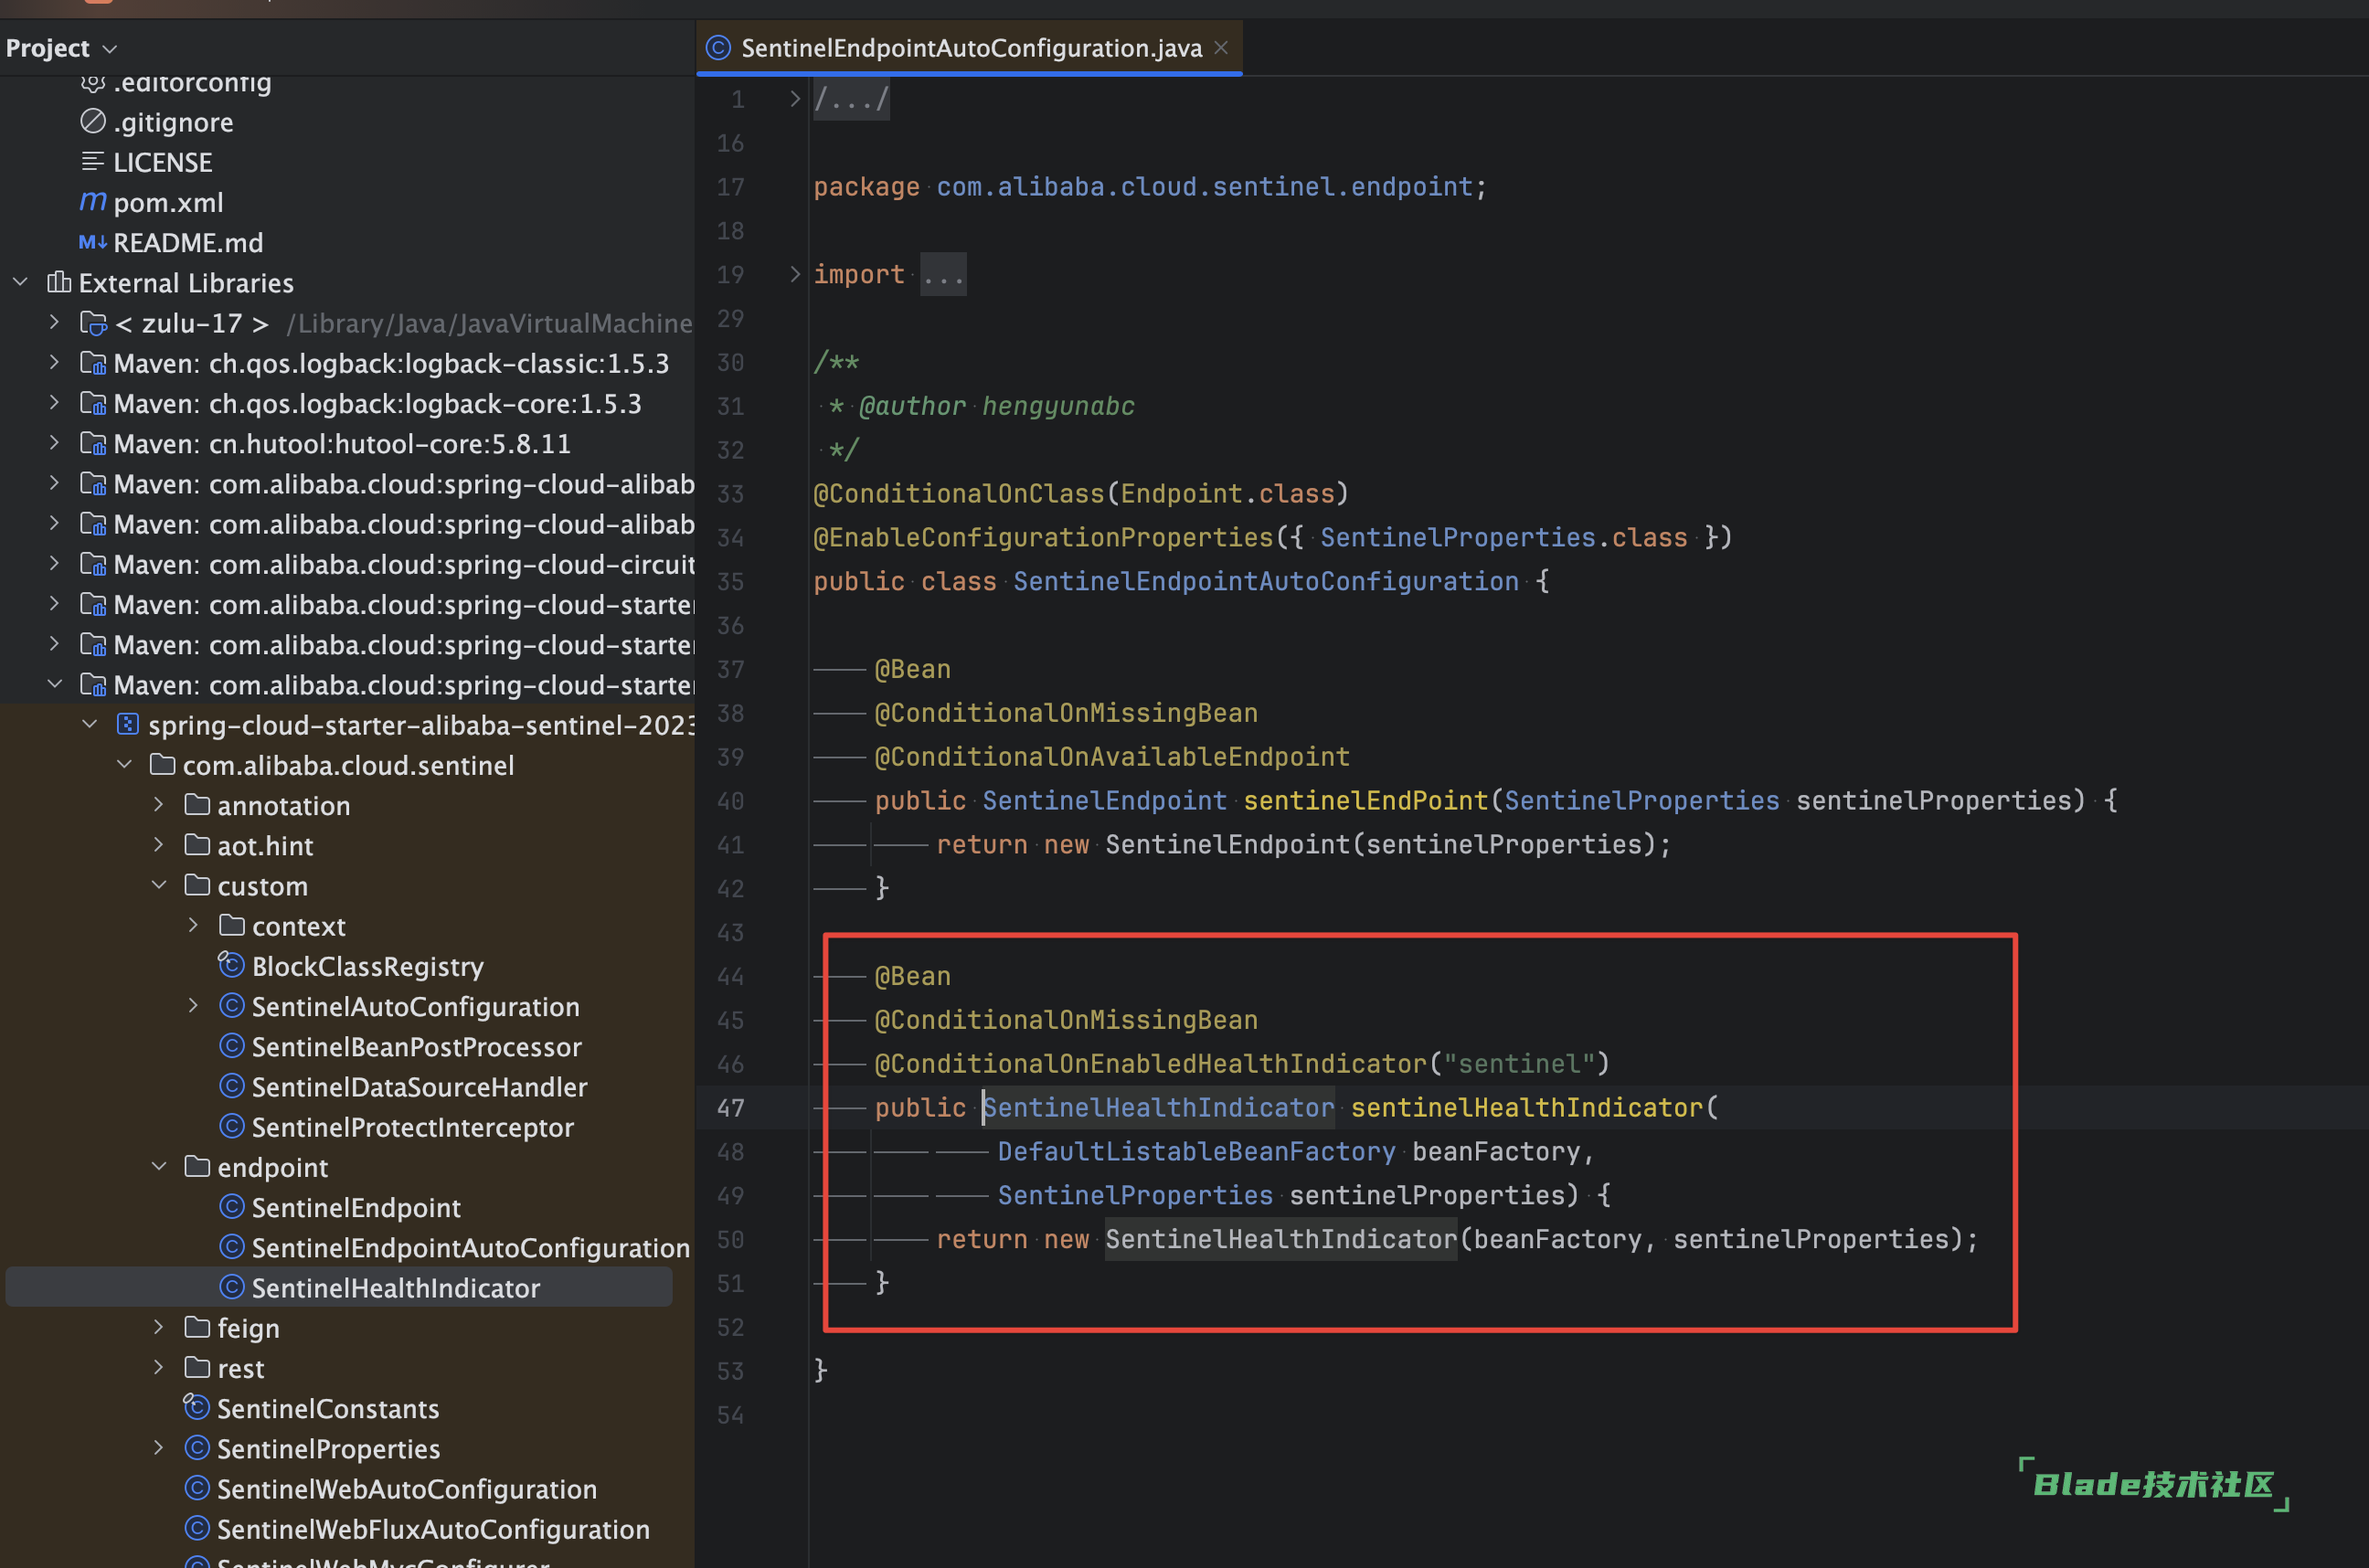Collapse the endpoint package
The image size is (2369, 1568).
159,1167
